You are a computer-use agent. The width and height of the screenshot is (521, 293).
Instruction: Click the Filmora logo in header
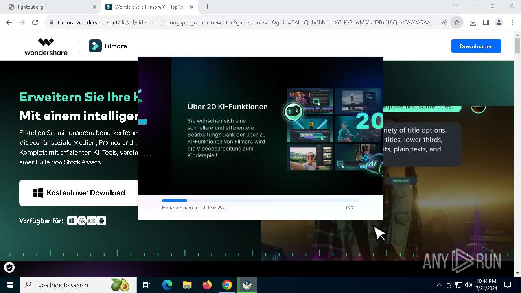(108, 46)
